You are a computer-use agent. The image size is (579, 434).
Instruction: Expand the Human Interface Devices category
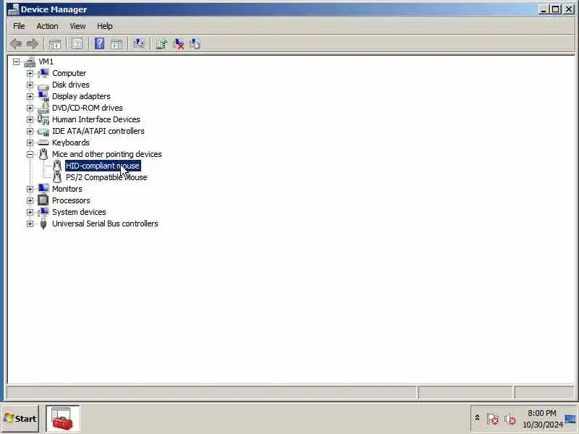point(30,119)
